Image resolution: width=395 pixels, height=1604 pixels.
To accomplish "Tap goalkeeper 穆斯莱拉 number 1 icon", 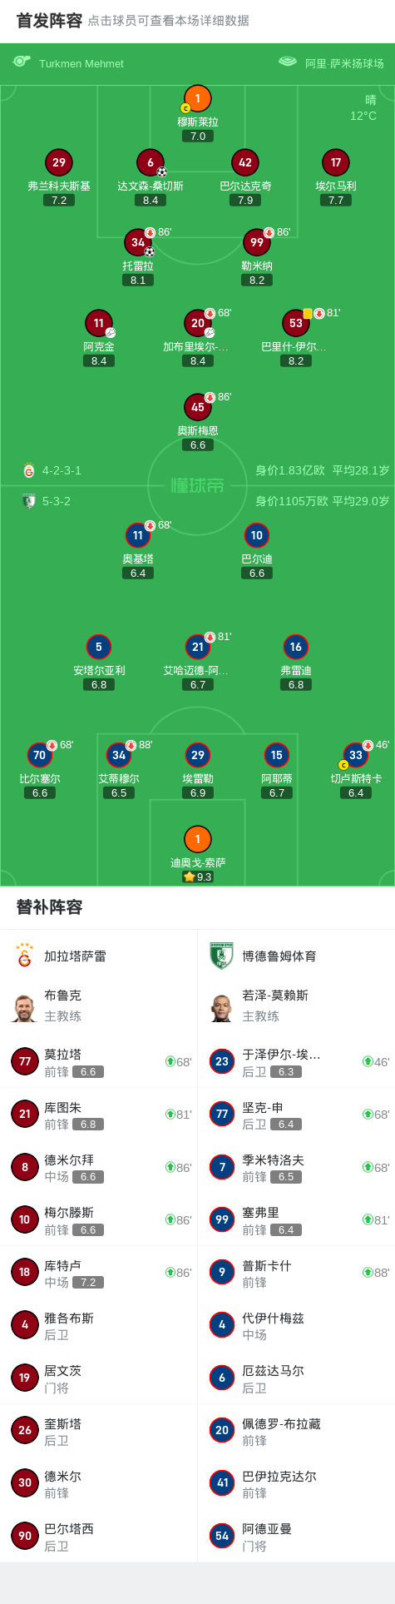I will coord(197,98).
